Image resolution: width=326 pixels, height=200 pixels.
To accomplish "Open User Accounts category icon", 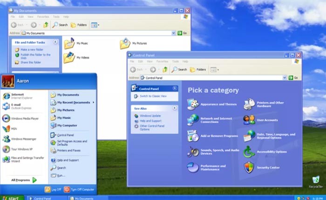I will [249, 120].
